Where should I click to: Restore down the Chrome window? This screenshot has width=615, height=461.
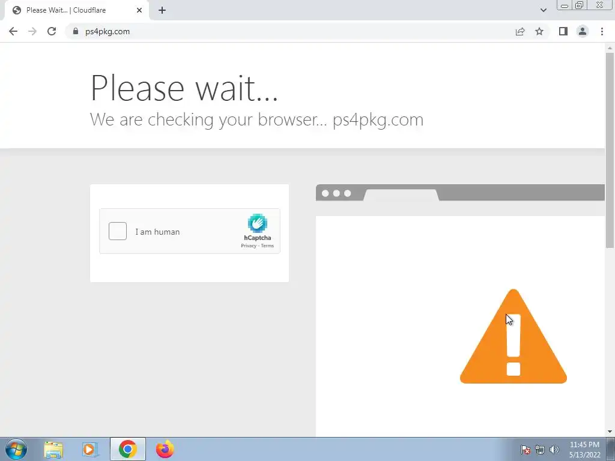(579, 5)
